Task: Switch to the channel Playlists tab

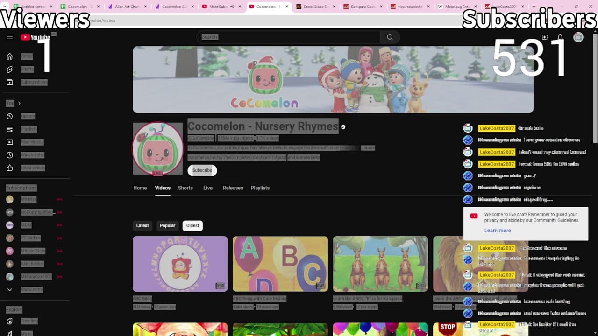Action: click(x=260, y=188)
